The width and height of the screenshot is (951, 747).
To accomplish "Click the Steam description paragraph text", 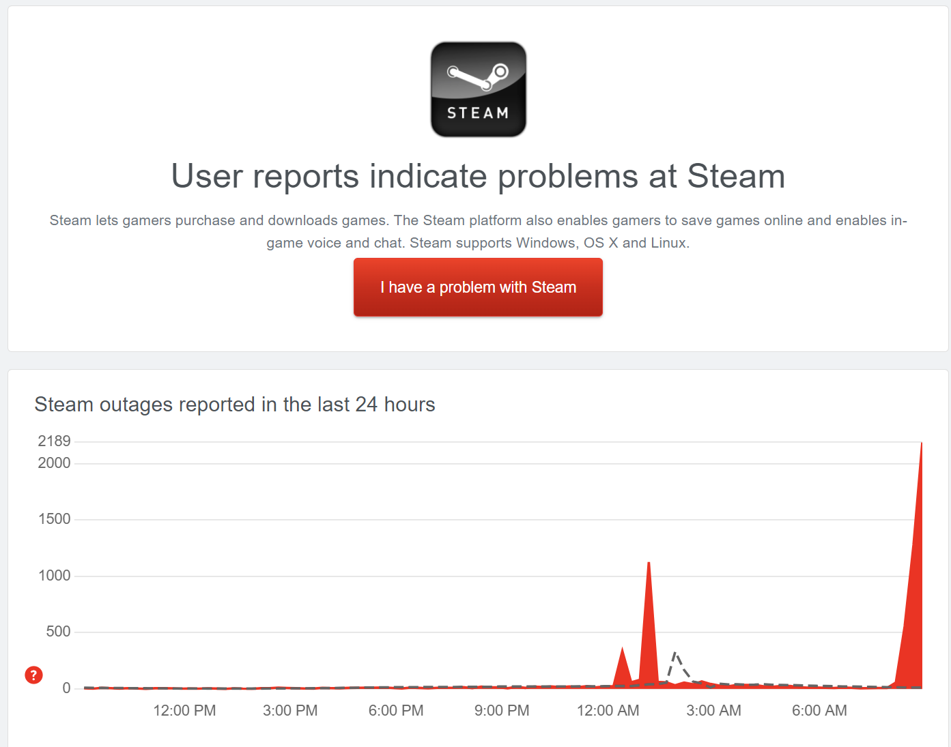I will [478, 231].
